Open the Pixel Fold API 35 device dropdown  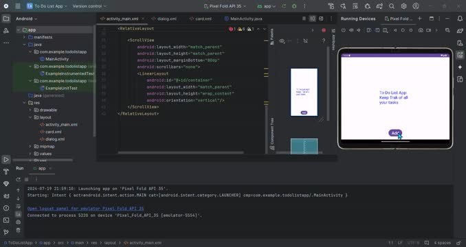pos(225,6)
